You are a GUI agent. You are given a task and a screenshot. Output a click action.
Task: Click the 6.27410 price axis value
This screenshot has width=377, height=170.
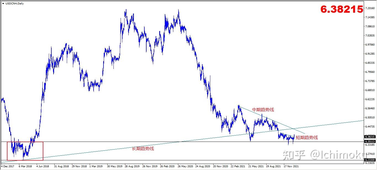[x=370, y=154]
